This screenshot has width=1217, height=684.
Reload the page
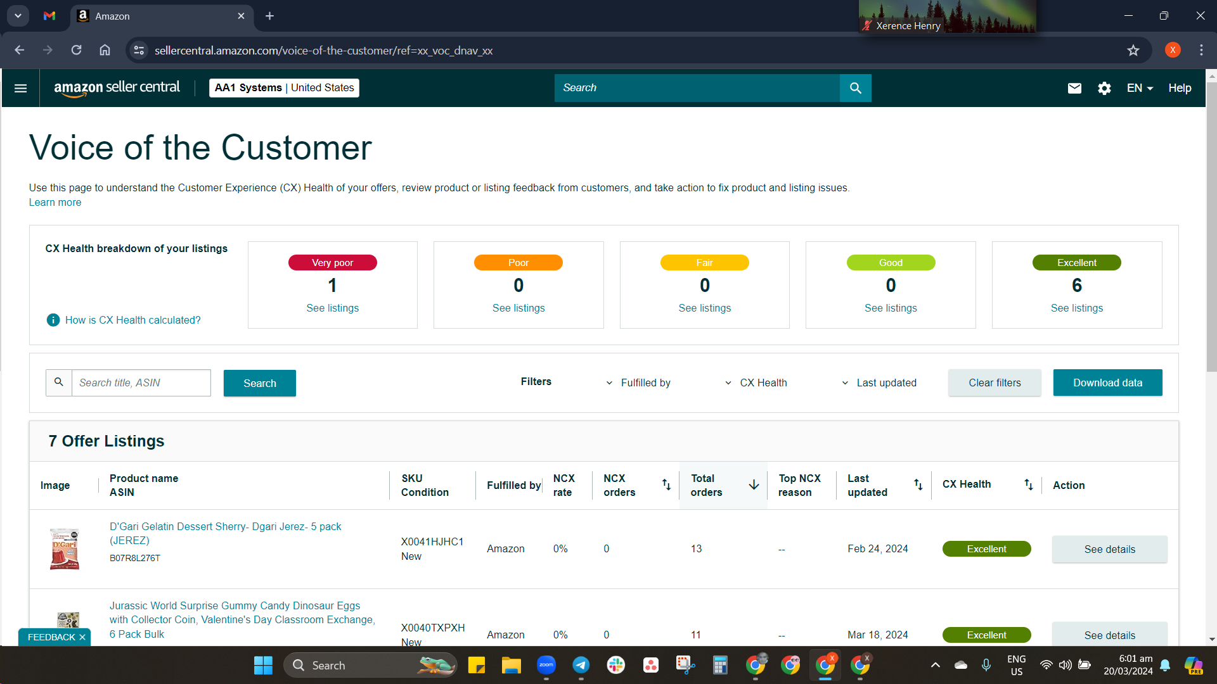[x=76, y=50]
